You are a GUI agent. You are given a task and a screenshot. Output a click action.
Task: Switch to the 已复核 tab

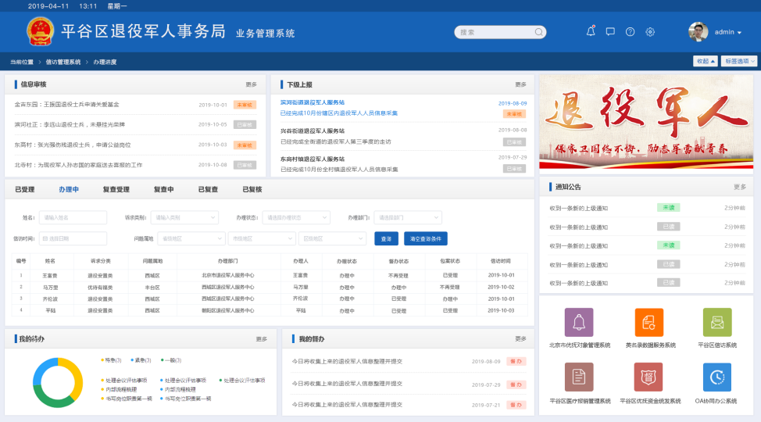tap(252, 189)
